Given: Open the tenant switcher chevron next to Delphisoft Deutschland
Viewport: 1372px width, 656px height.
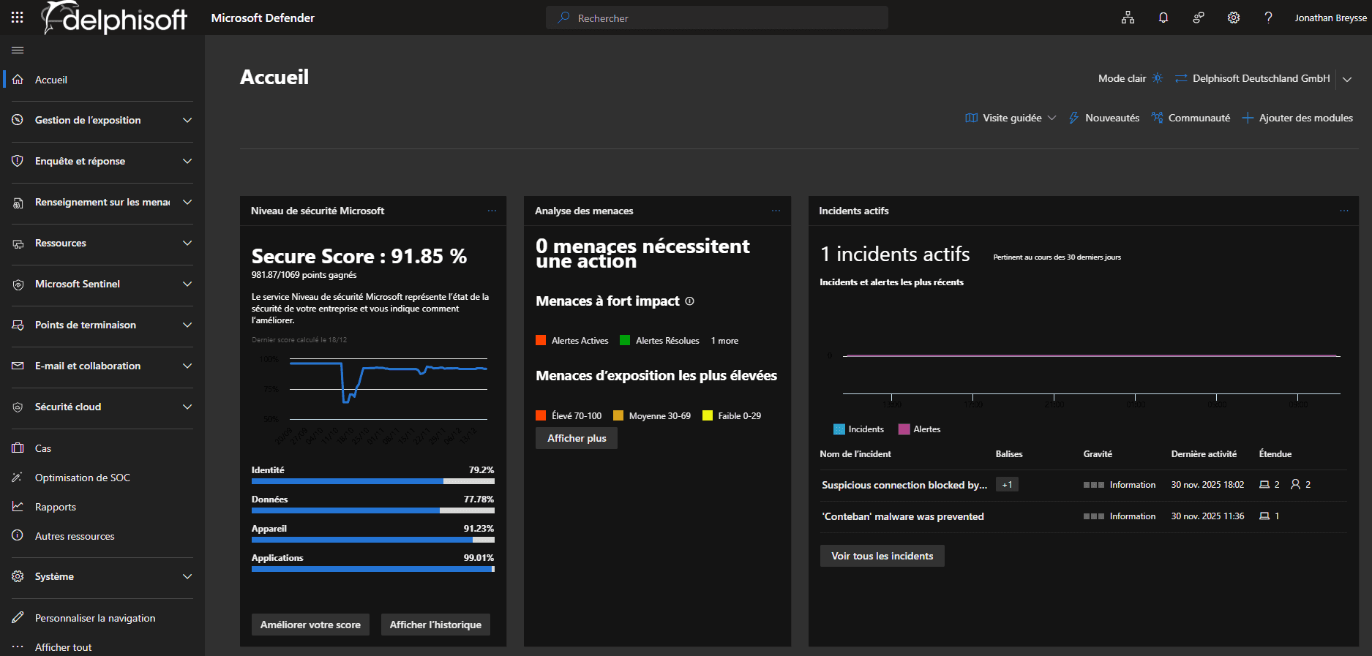Looking at the screenshot, I should tap(1347, 79).
